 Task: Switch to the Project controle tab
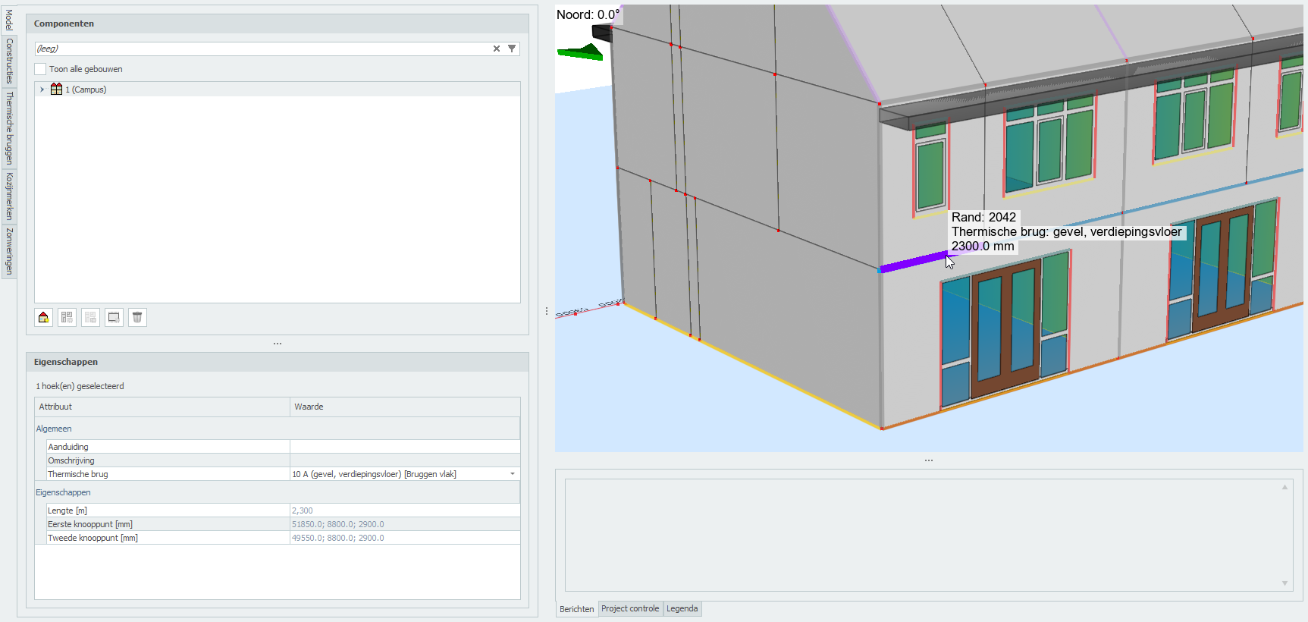coord(630,608)
